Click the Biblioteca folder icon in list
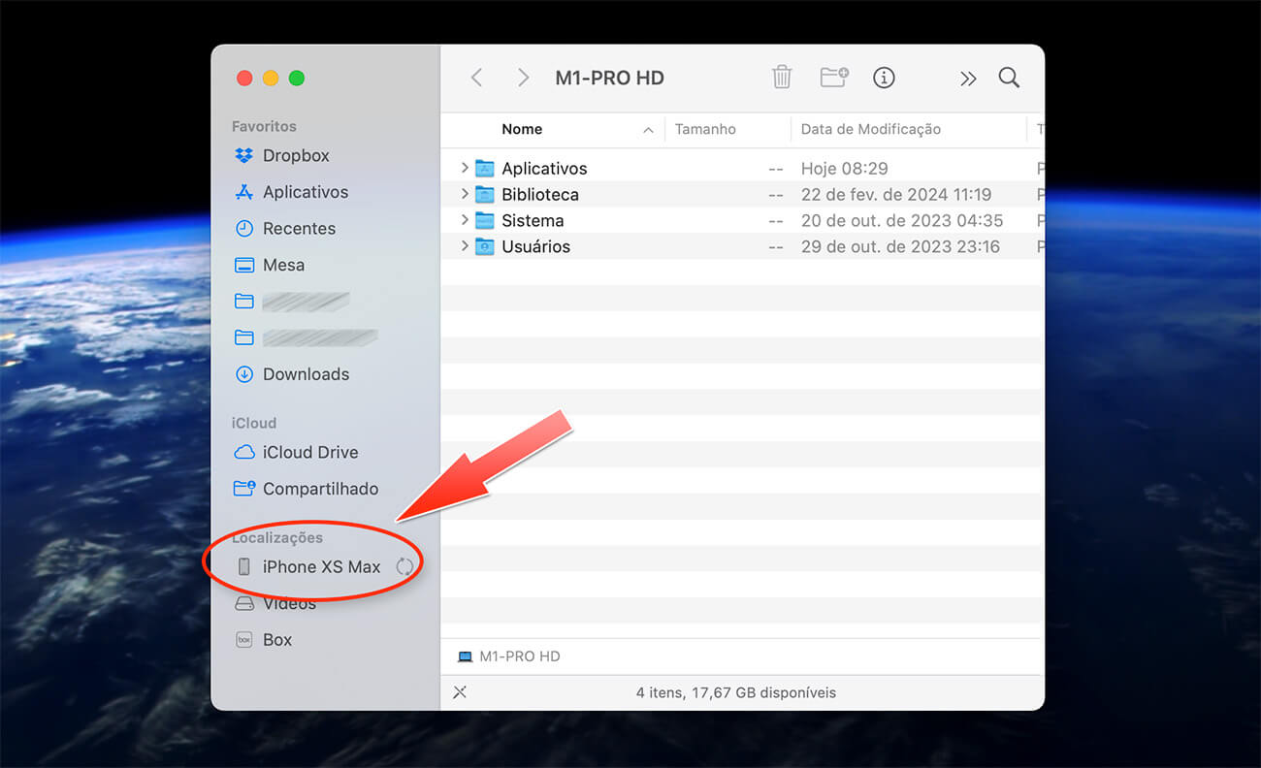1261x768 pixels. [484, 195]
